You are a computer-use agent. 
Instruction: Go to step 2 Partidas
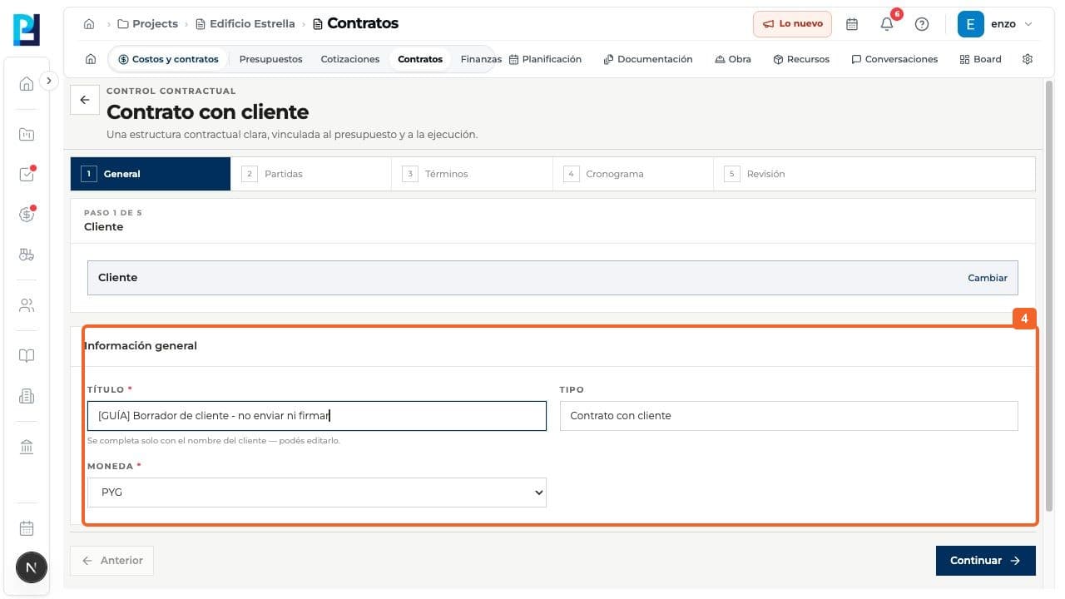pos(311,174)
